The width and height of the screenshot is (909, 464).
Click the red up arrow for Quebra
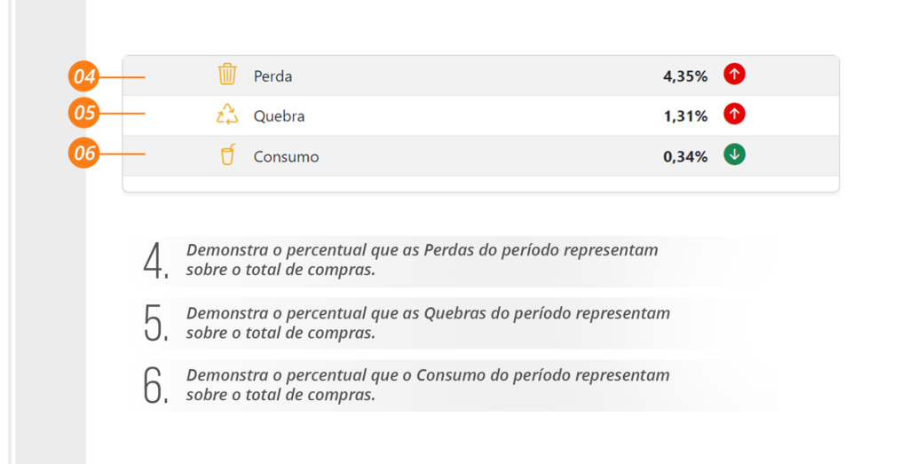(x=734, y=114)
